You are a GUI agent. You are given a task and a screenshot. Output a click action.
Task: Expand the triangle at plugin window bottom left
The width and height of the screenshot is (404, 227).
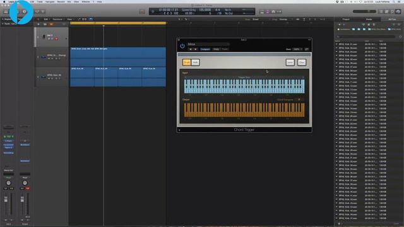[179, 130]
